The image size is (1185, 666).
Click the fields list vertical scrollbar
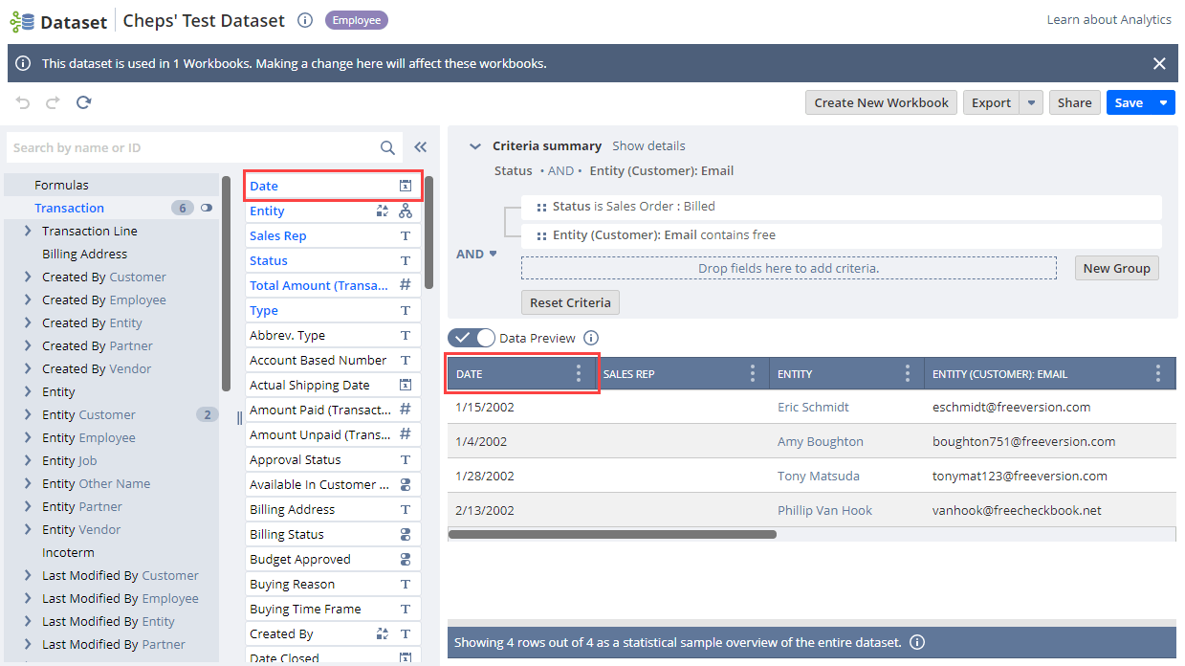pos(429,232)
